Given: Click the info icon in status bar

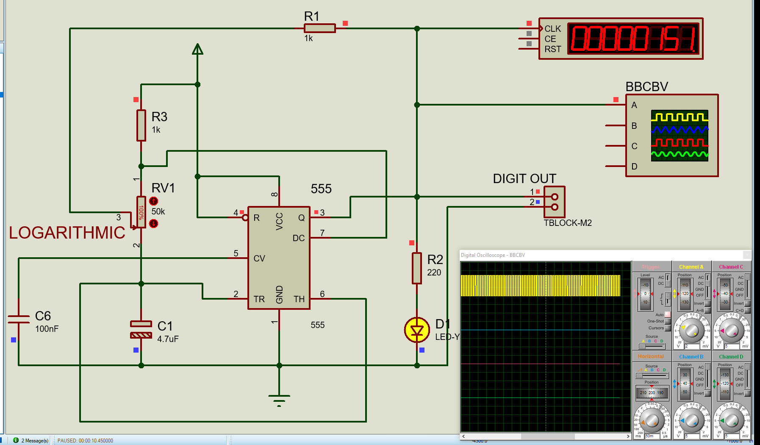Looking at the screenshot, I should point(16,440).
